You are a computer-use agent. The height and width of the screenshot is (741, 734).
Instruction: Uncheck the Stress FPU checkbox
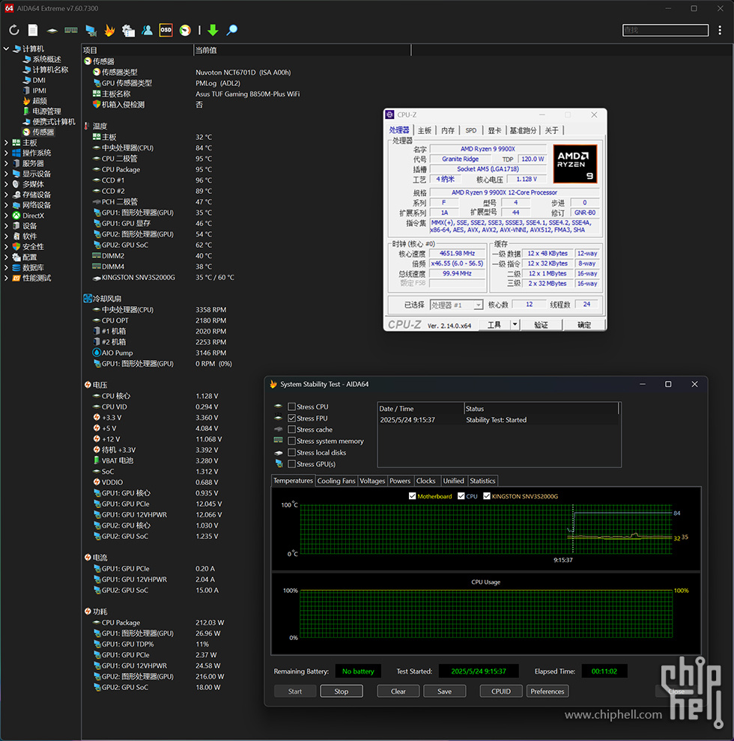tap(292, 418)
